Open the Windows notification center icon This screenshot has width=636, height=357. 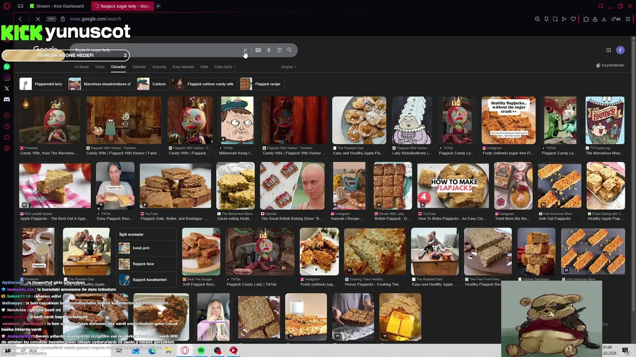click(626, 351)
